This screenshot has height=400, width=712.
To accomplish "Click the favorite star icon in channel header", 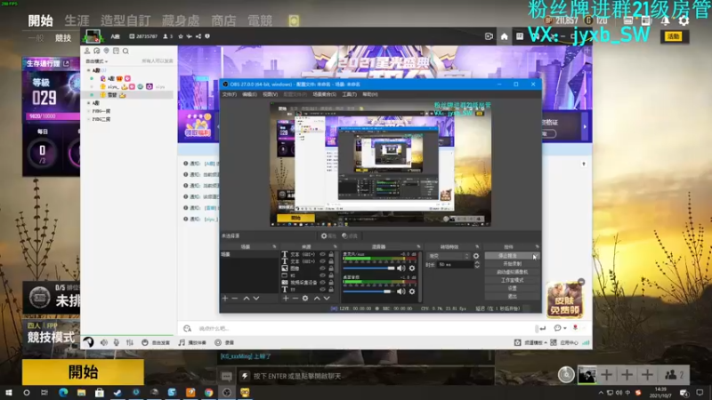I will tap(181, 36).
